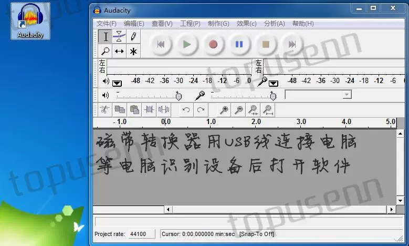Screen dimensions: 409x246
Task: Click the Redo arrow icon
Action: (x=201, y=110)
